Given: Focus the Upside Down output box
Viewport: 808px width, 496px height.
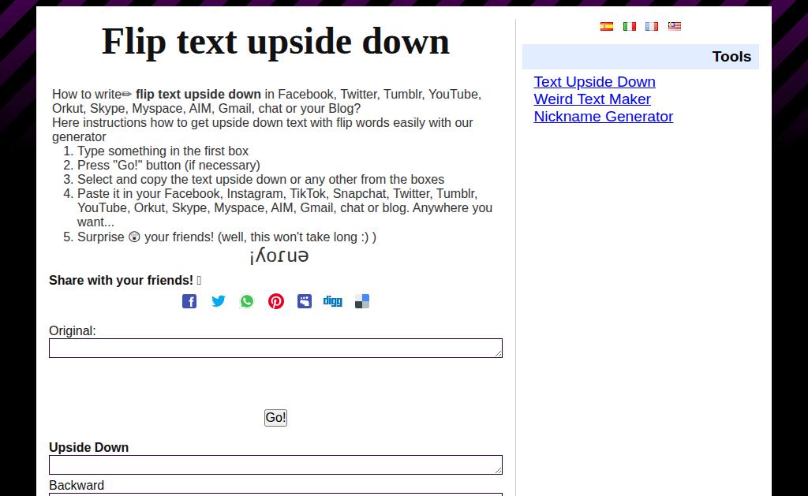Looking at the screenshot, I should (275, 464).
